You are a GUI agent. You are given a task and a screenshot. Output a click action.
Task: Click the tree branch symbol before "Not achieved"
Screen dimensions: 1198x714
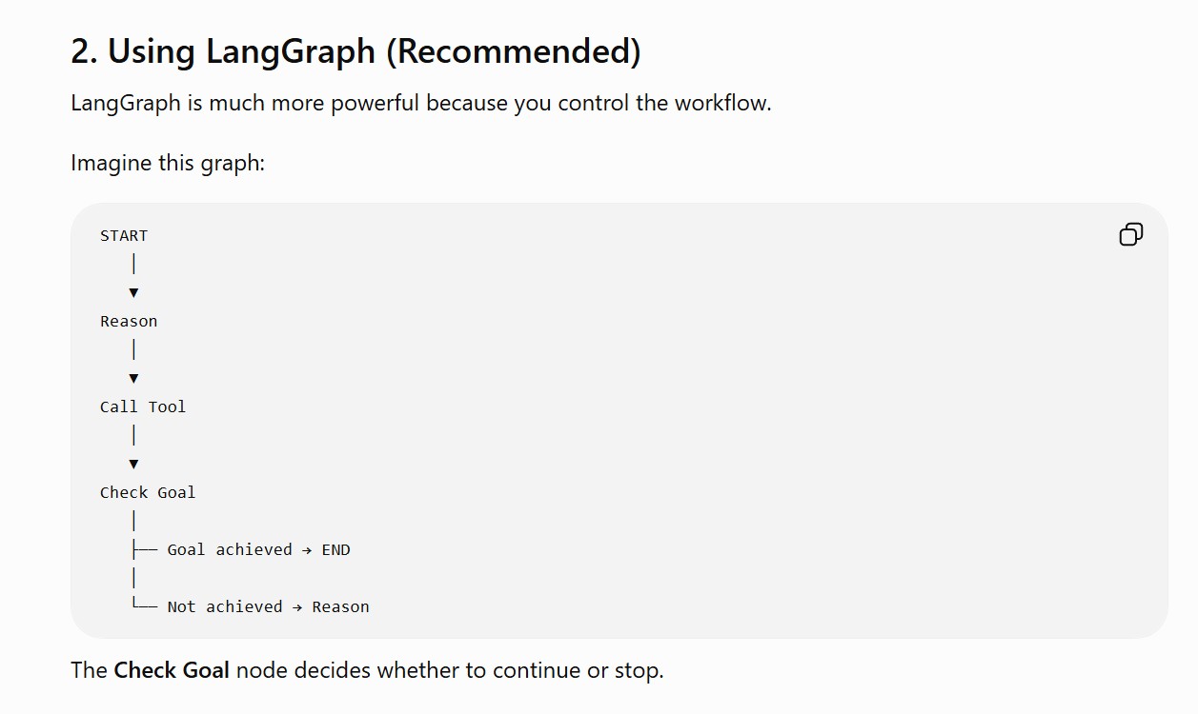(x=144, y=605)
